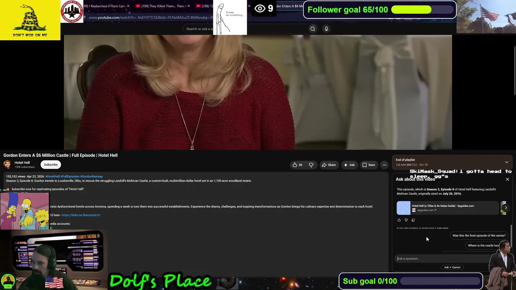Activate voice search microphone icon
The image size is (516, 290).
326,29
